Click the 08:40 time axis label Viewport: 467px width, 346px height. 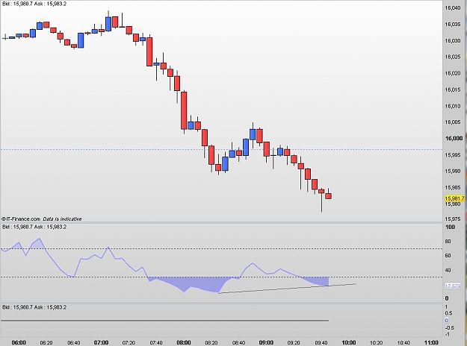[238, 343]
